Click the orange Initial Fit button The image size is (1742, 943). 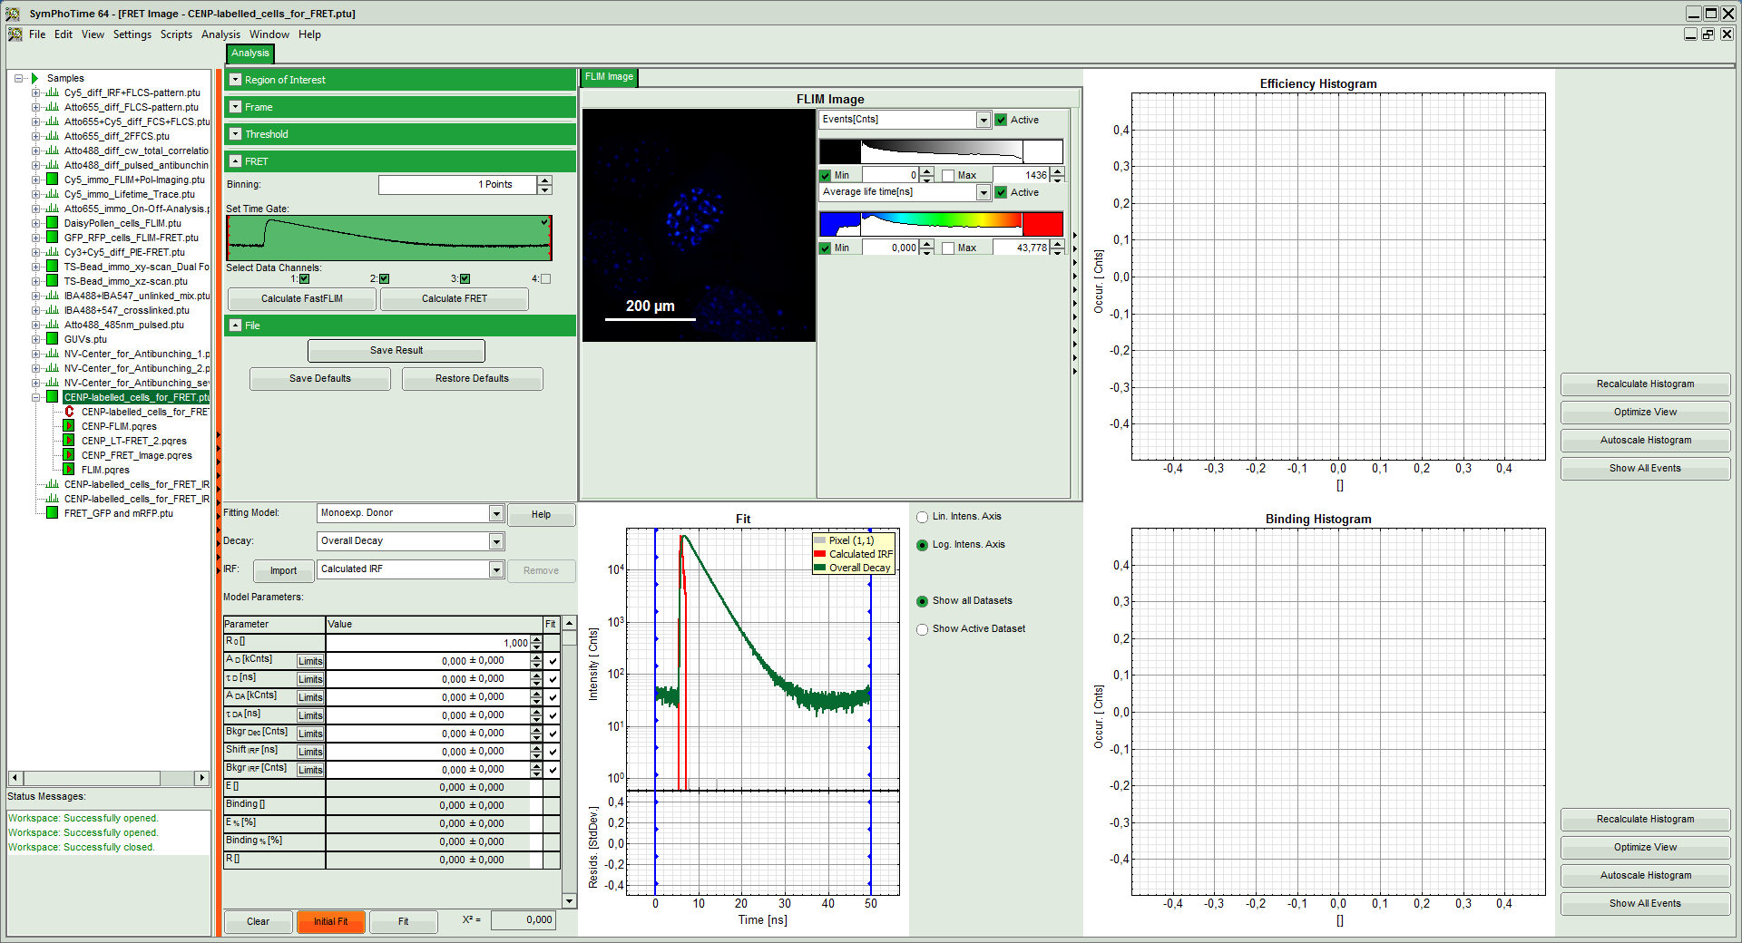[331, 922]
